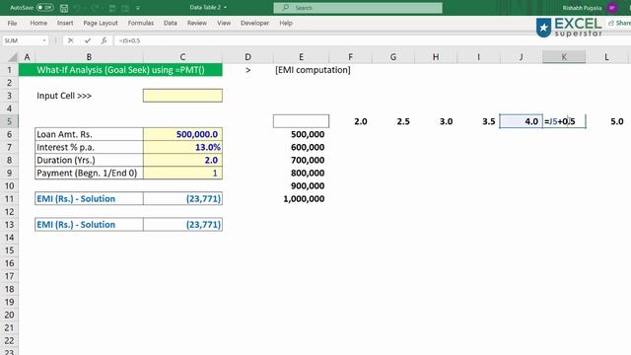
Task: Expand the Data Table 2 file name dropdown
Action: pyautogui.click(x=225, y=7)
